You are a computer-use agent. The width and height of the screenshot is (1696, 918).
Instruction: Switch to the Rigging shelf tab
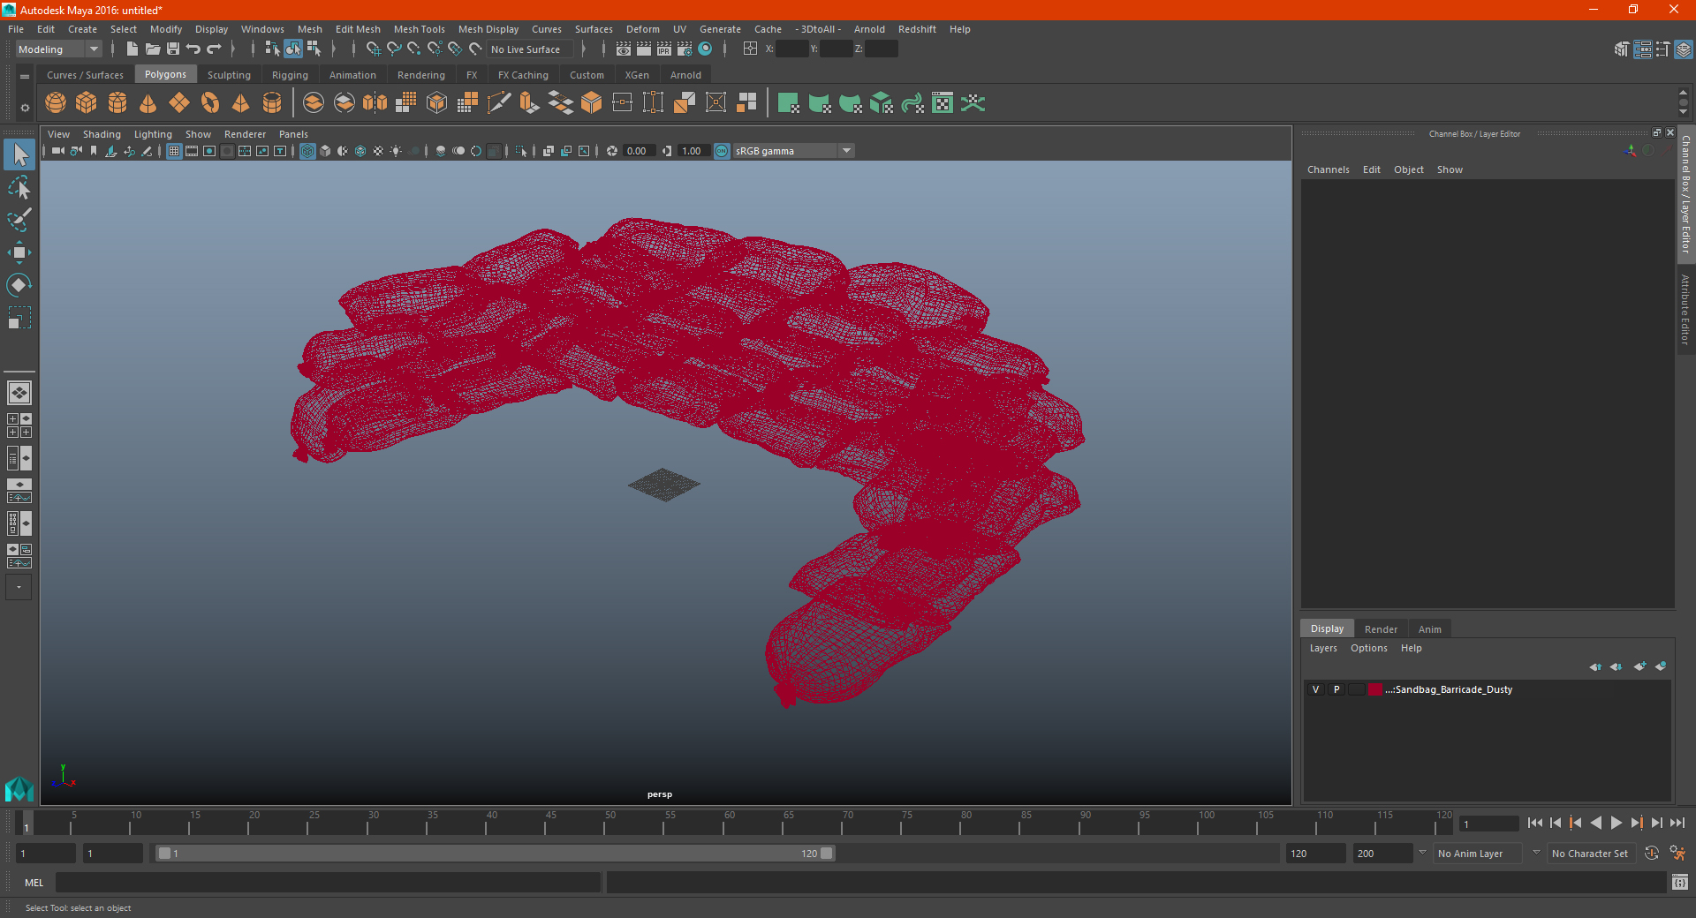pos(290,75)
